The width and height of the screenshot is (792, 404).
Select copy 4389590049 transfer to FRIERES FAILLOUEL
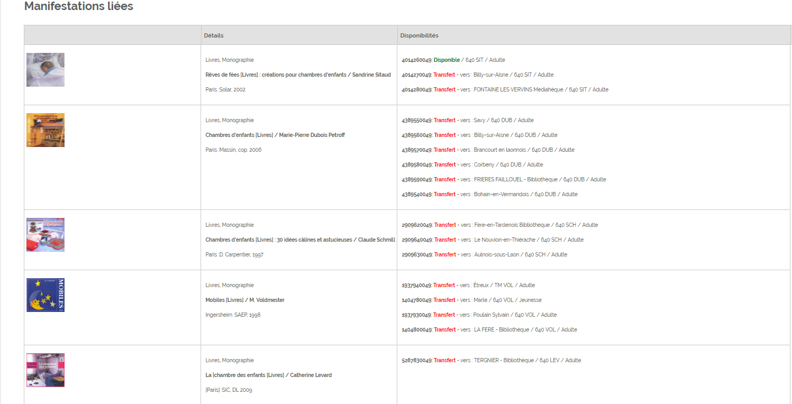click(504, 179)
